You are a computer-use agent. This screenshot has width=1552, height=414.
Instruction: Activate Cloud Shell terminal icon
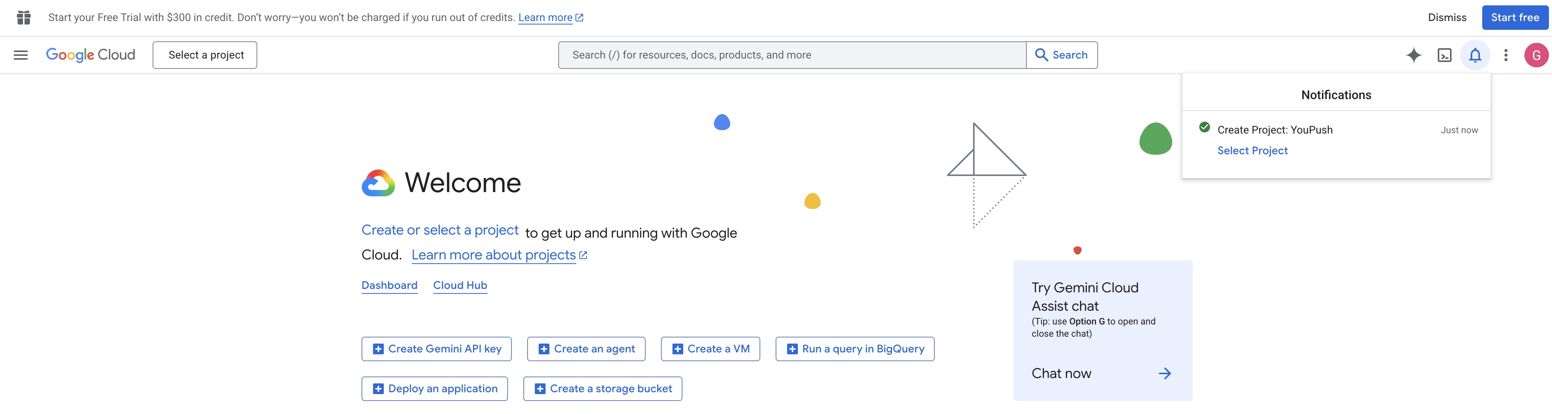click(1444, 55)
